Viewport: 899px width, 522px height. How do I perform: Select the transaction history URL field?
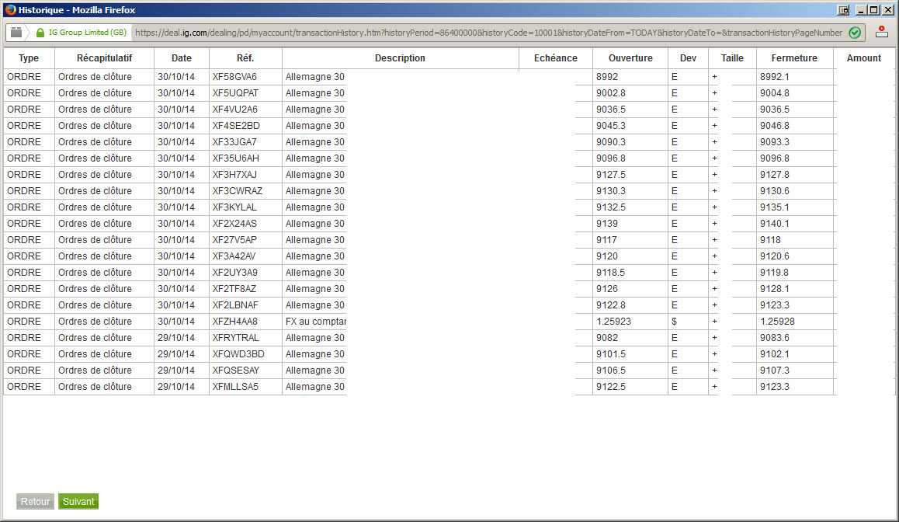tap(488, 33)
